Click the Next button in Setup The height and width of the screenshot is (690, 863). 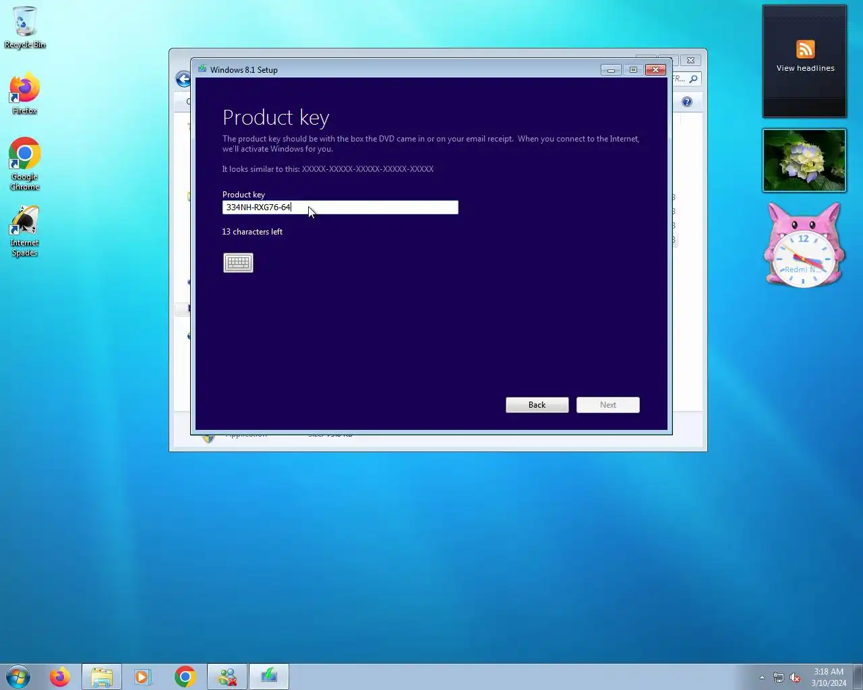coord(608,405)
